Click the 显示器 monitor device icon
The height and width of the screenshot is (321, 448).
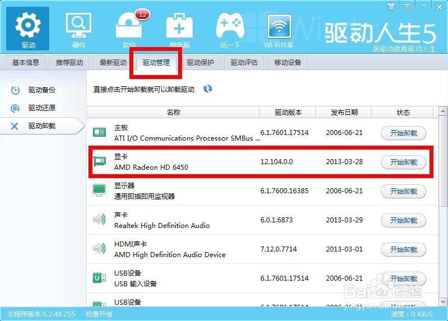tap(99, 190)
